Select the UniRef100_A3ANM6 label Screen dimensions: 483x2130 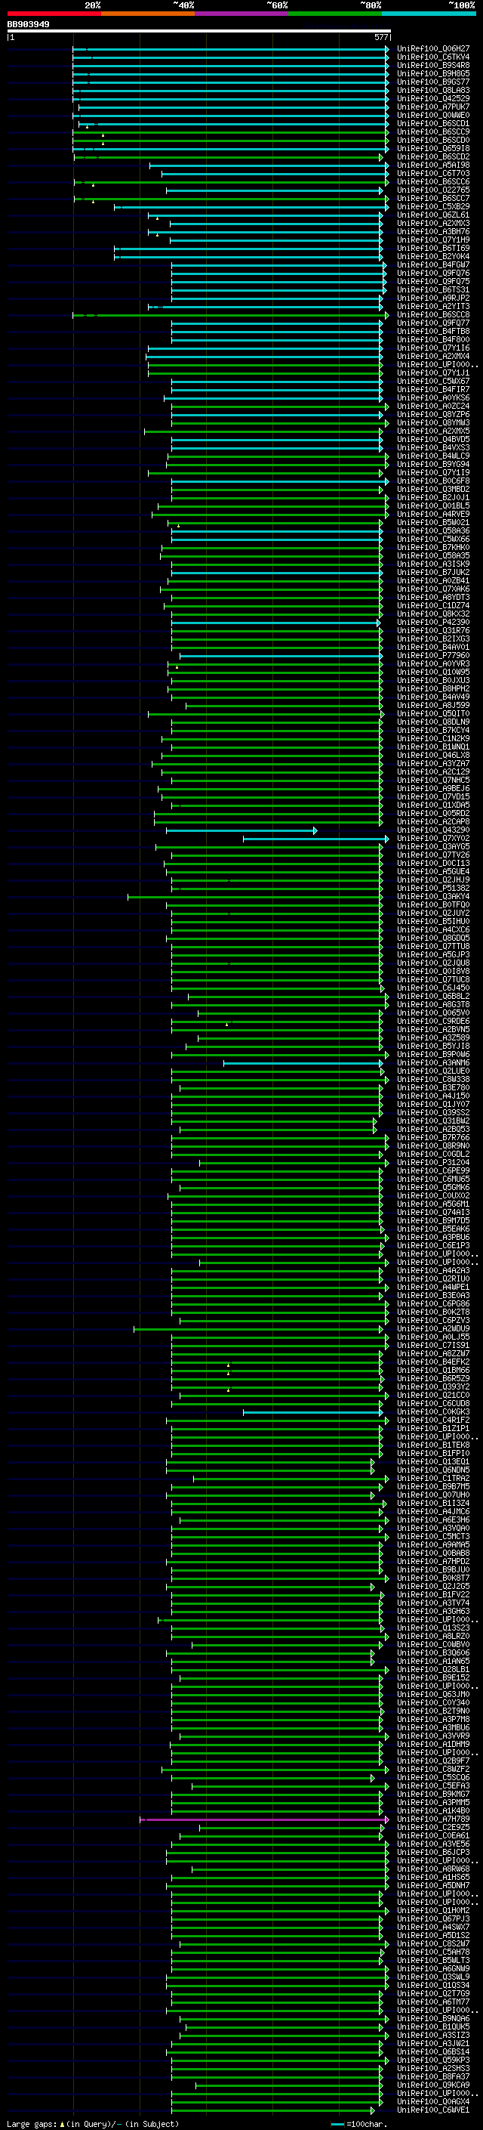pos(433,1062)
